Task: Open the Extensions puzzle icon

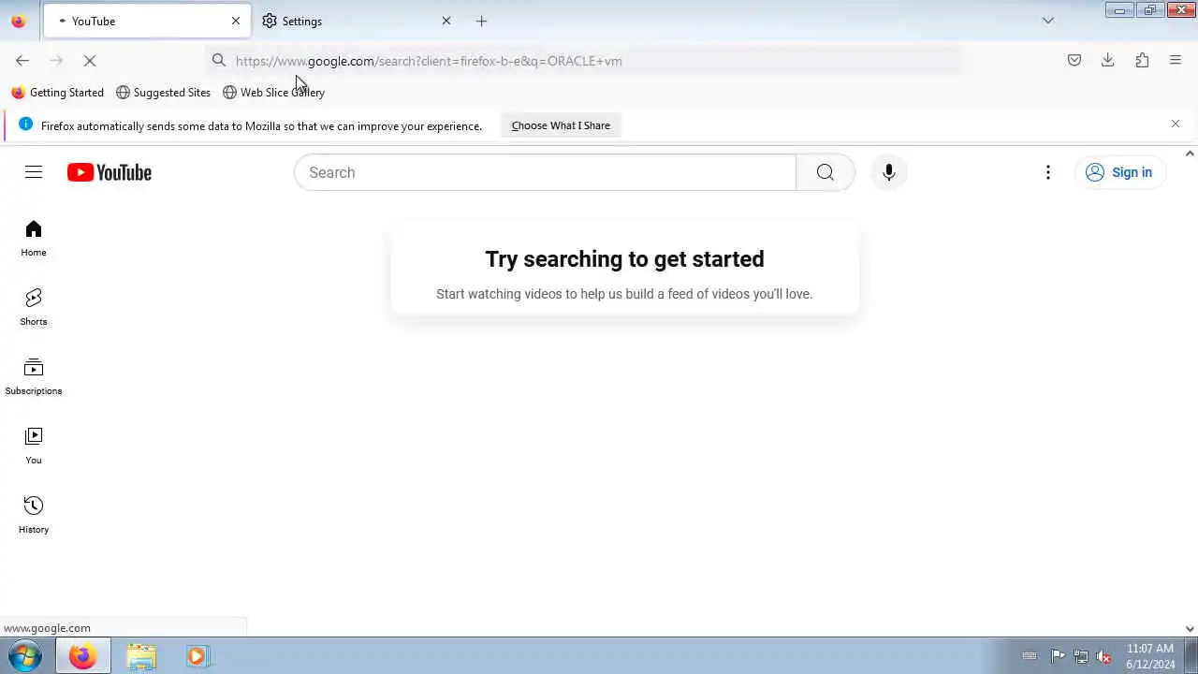Action: [1142, 61]
